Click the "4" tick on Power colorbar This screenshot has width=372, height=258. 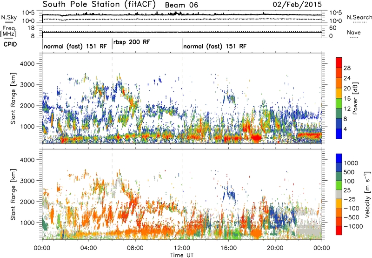coord(345,129)
